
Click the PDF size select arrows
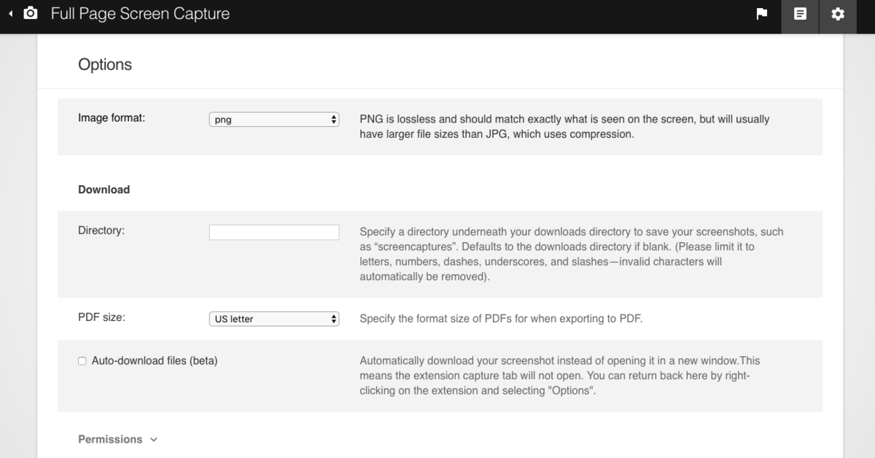334,319
